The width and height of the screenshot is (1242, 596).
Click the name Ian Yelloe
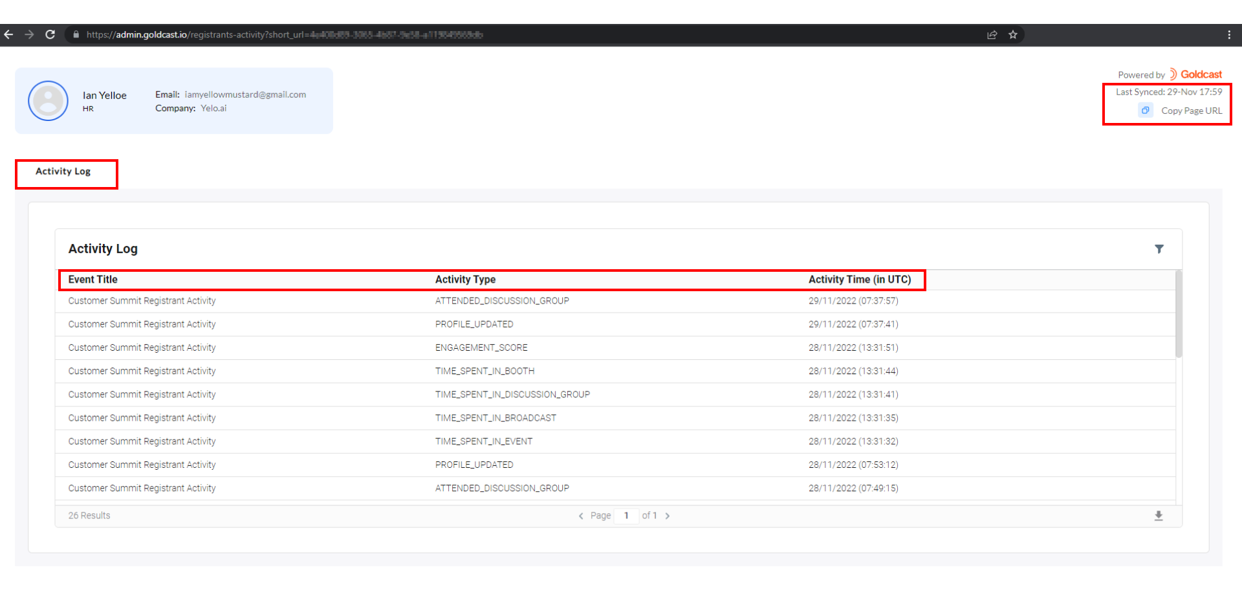point(105,95)
